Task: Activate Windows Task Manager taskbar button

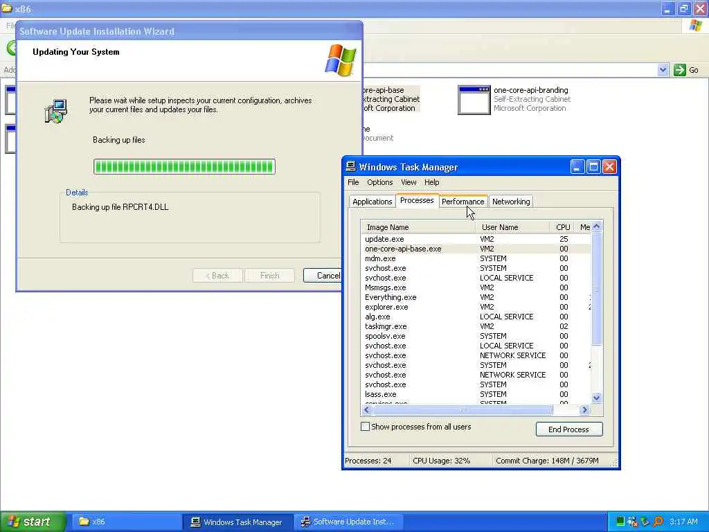Action: [238, 522]
